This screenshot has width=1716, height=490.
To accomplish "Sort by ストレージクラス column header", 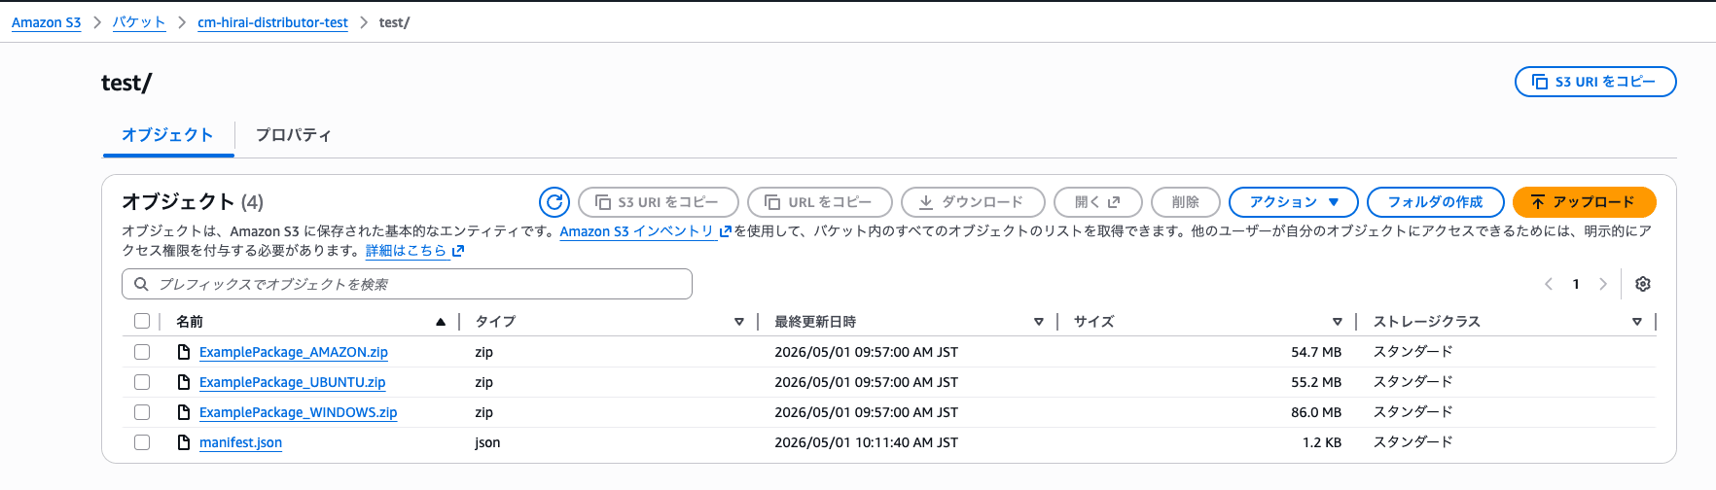I will click(1426, 322).
